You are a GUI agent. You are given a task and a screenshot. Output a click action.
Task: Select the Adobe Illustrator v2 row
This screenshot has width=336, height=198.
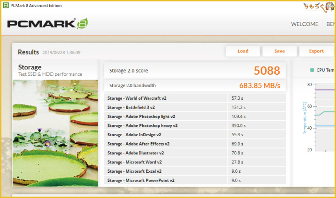[195, 153]
